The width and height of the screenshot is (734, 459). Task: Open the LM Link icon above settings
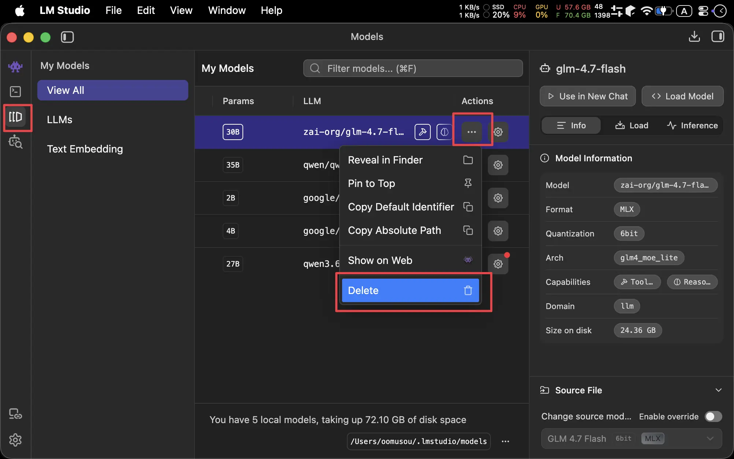(x=15, y=414)
